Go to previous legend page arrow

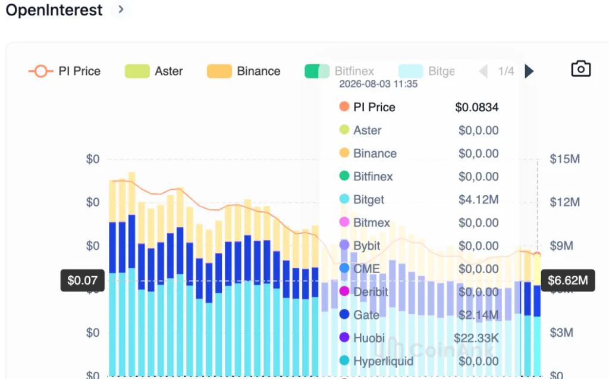click(483, 71)
